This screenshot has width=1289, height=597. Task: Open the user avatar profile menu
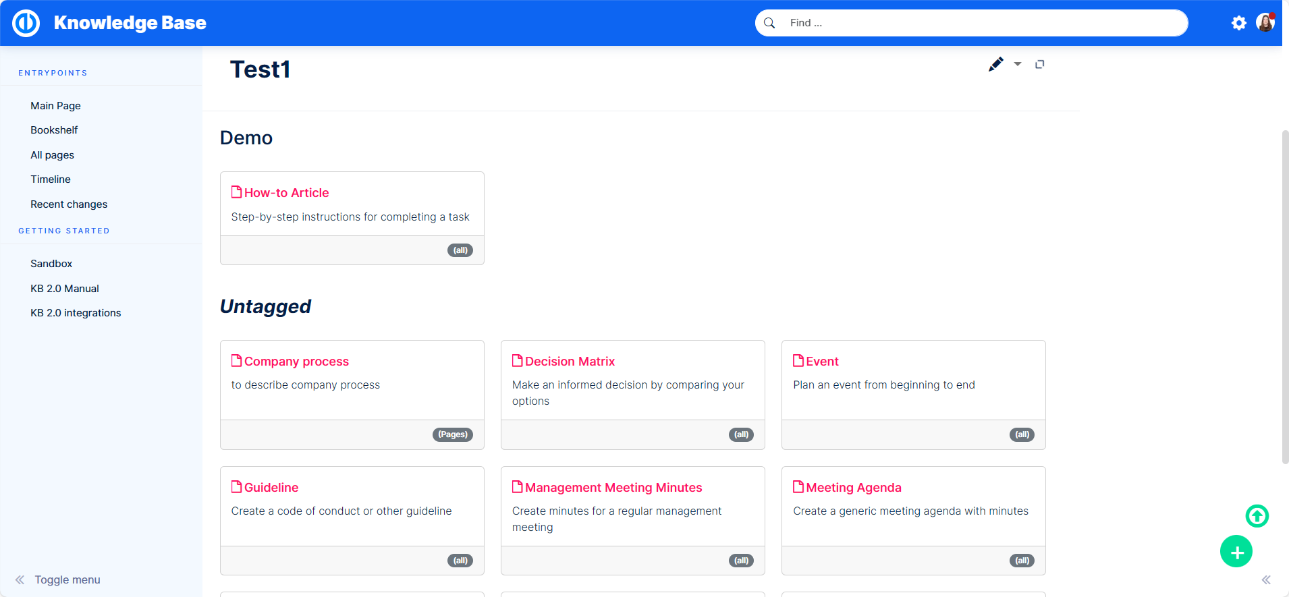(1265, 23)
